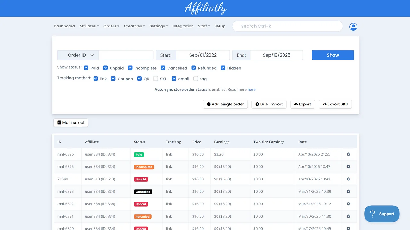Open the Support help bubble
Viewport: 410px width, 230px height.
(x=381, y=214)
